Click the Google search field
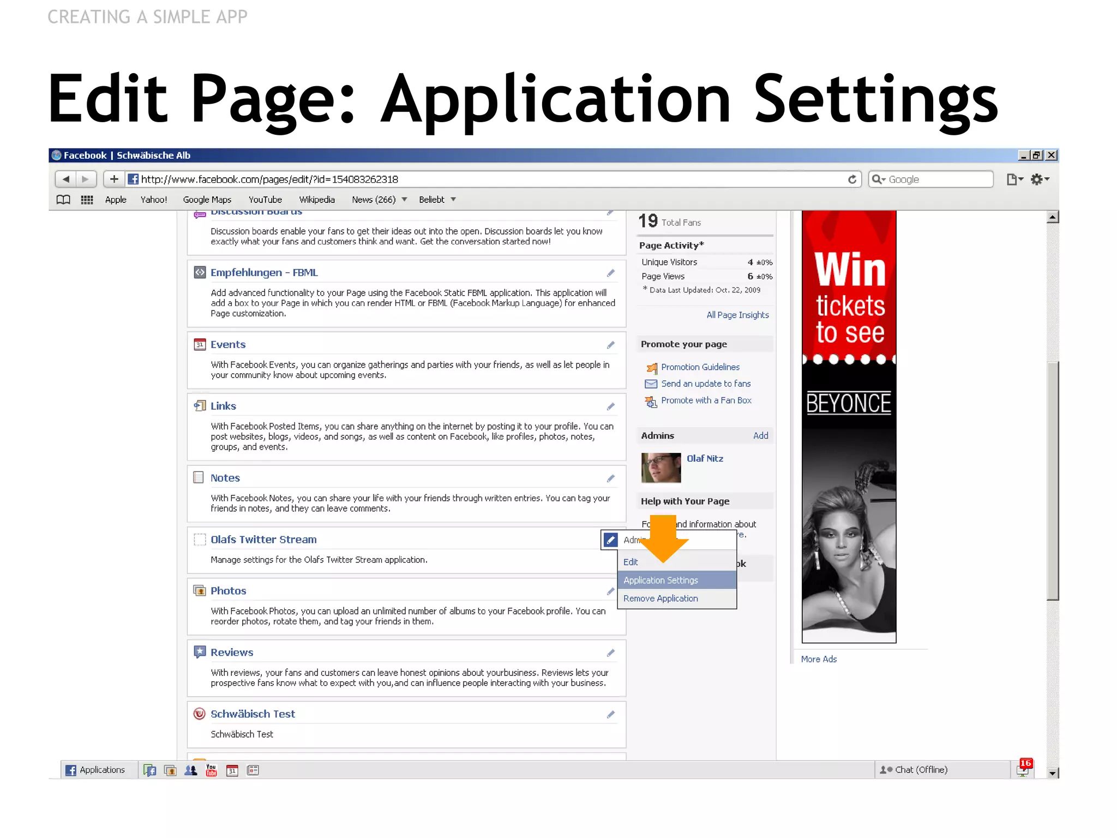This screenshot has height=838, width=1117. (931, 179)
